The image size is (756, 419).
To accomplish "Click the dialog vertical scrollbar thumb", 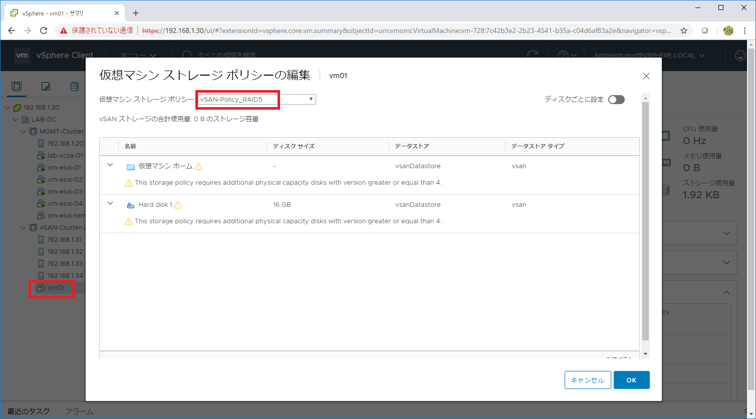I will pyautogui.click(x=645, y=221).
